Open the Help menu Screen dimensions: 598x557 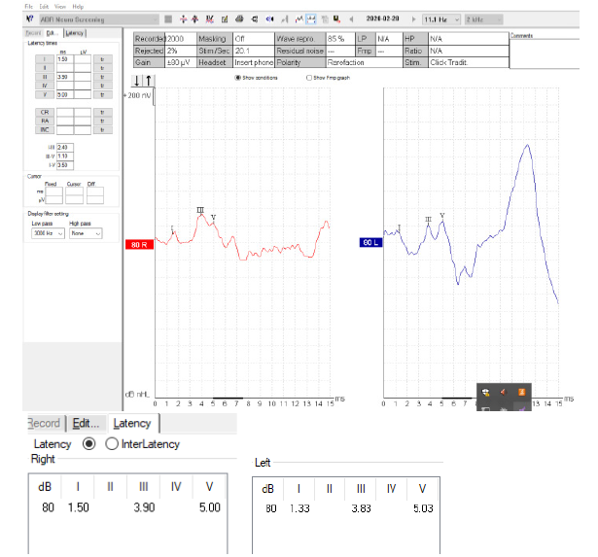(78, 6)
